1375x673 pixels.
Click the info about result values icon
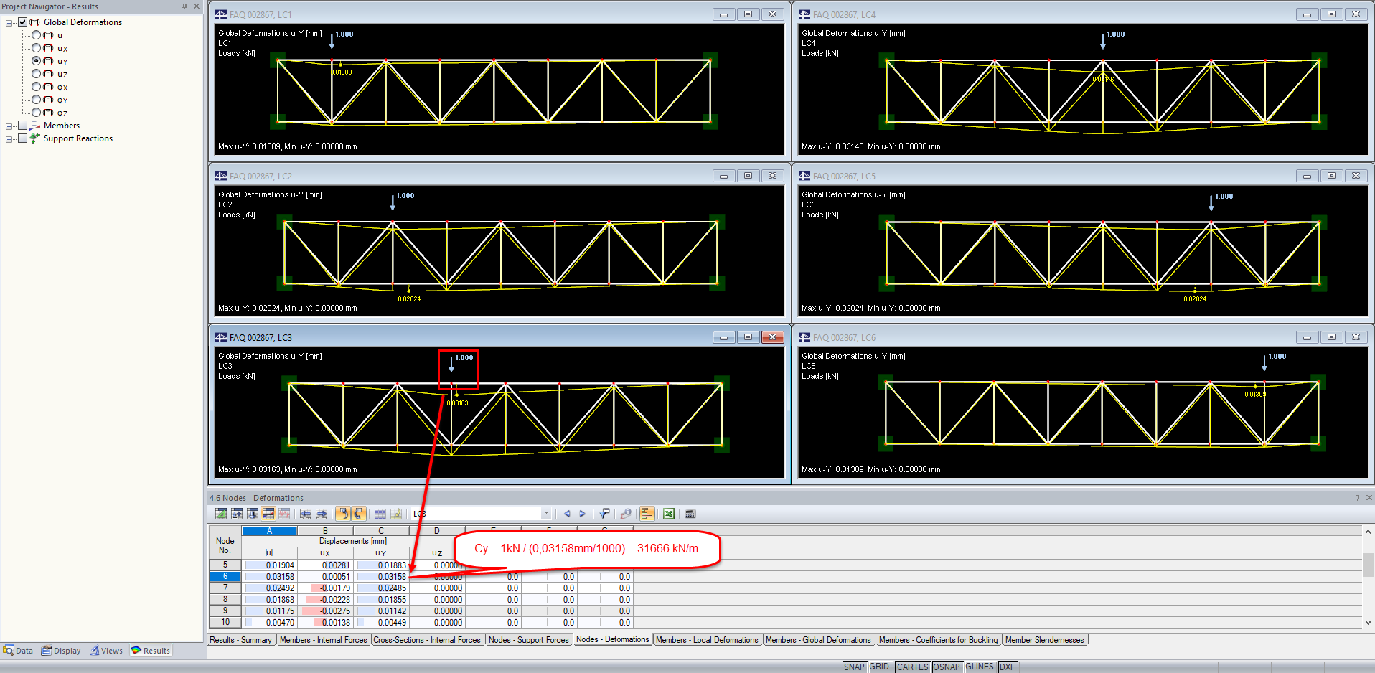625,514
